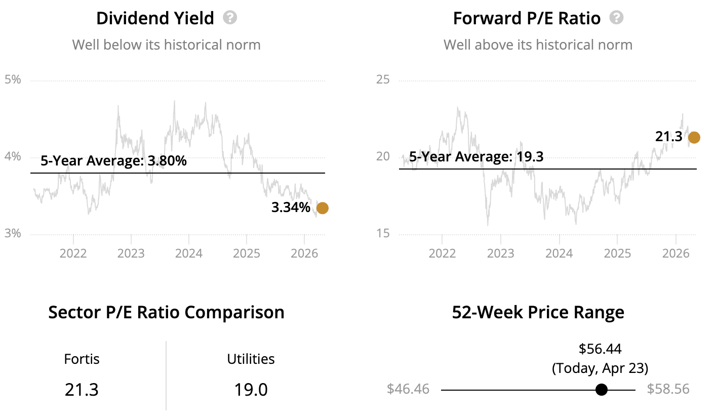Click the "Well below its historical norm" subtitle
Screen dimensions: 716x420
point(166,45)
